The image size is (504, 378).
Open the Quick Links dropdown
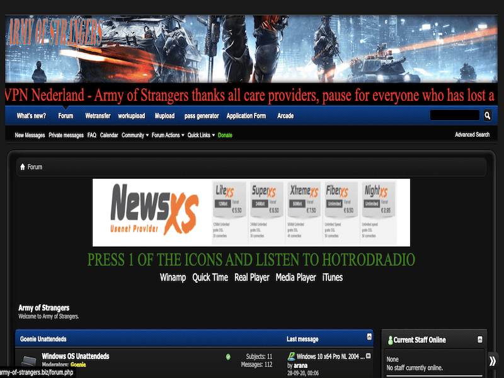click(x=201, y=135)
